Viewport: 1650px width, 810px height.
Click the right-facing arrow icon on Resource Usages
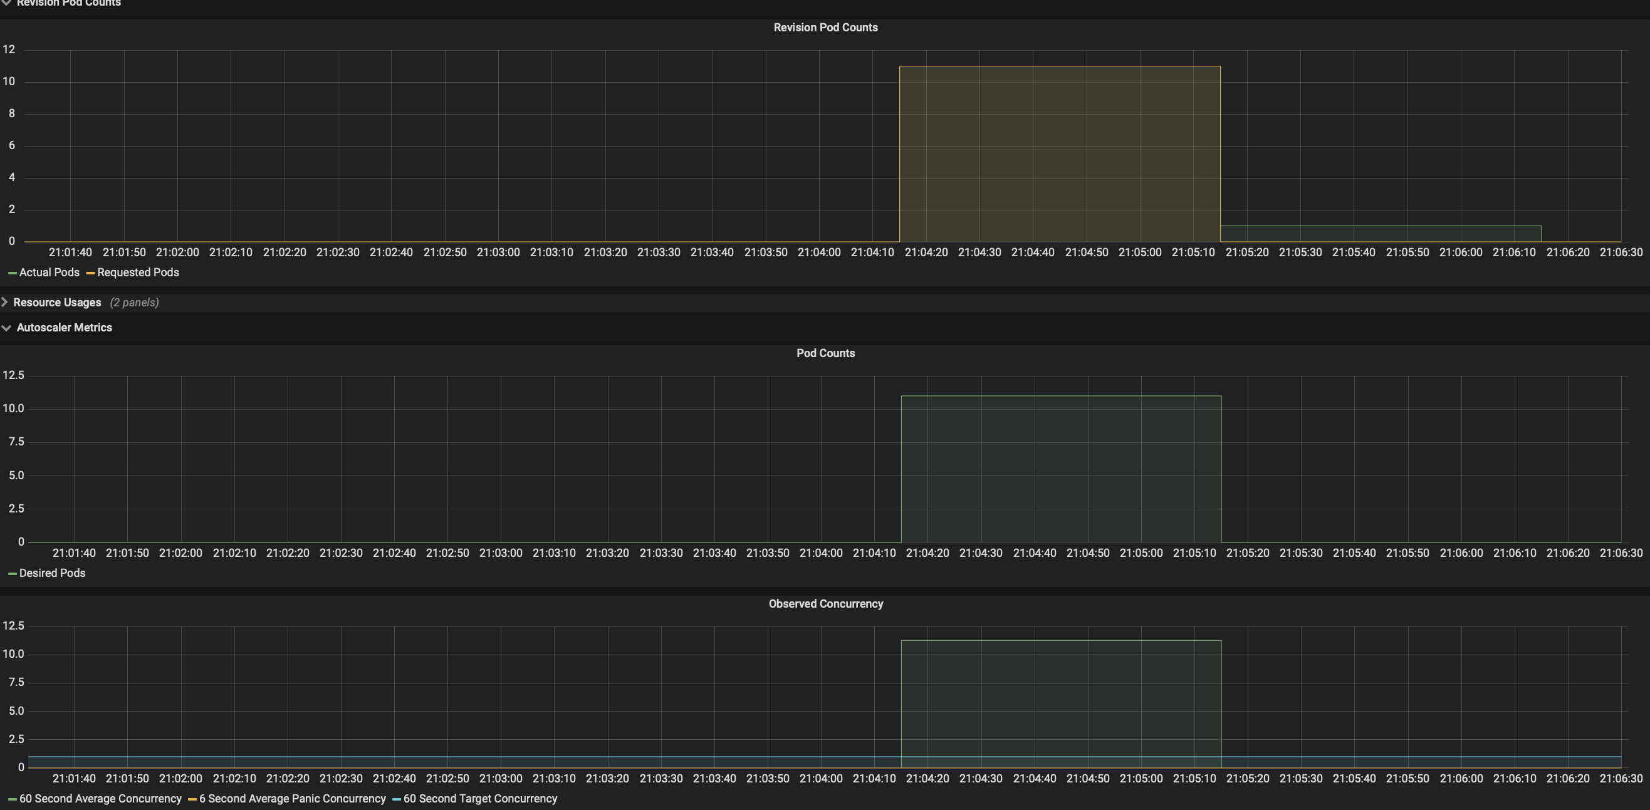[5, 302]
